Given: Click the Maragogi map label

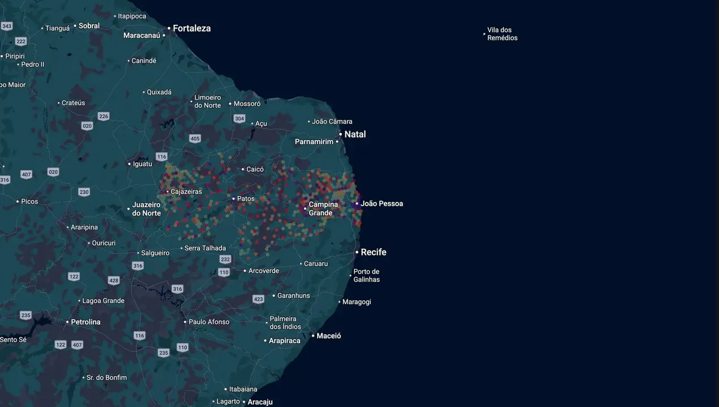Looking at the screenshot, I should coord(357,302).
